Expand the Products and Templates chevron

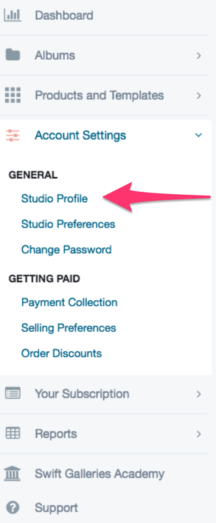coord(198,95)
